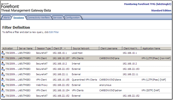Click the CARBONWIND\diana username cell

tap(110, 80)
